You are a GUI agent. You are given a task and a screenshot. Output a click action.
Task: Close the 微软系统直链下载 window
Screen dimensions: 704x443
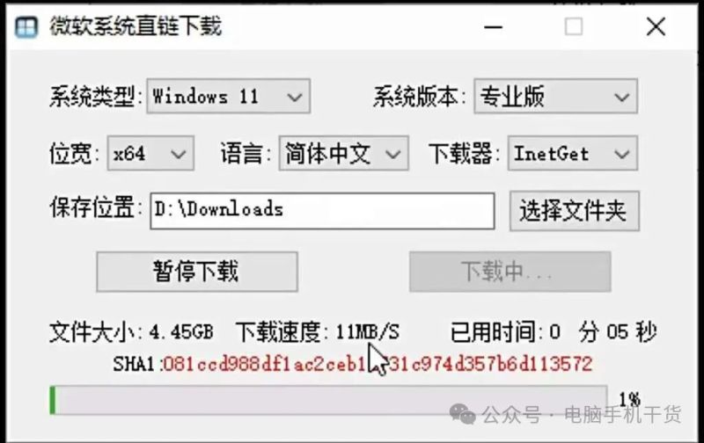coord(656,27)
